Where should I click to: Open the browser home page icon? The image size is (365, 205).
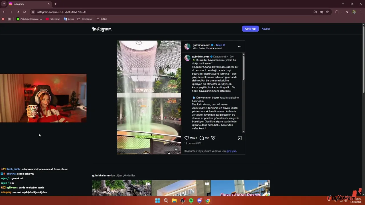click(x=25, y=12)
